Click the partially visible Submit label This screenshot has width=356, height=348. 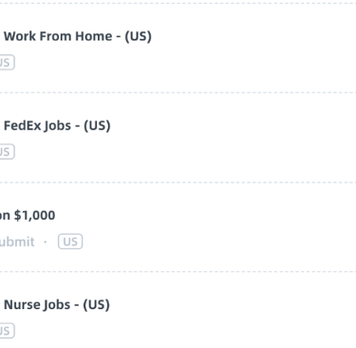click(17, 242)
